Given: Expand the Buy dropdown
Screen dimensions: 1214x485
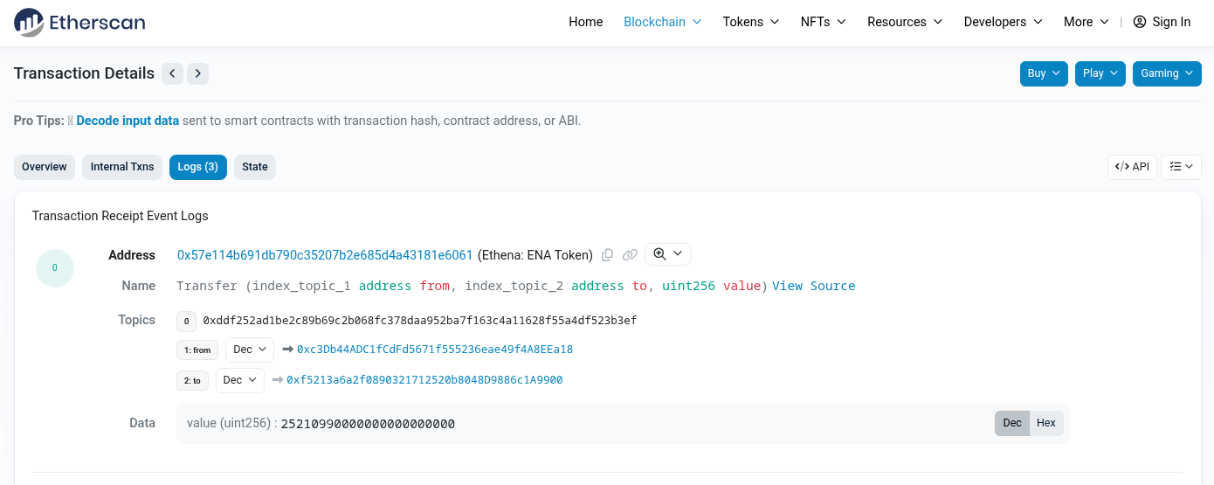Looking at the screenshot, I should (x=1044, y=73).
